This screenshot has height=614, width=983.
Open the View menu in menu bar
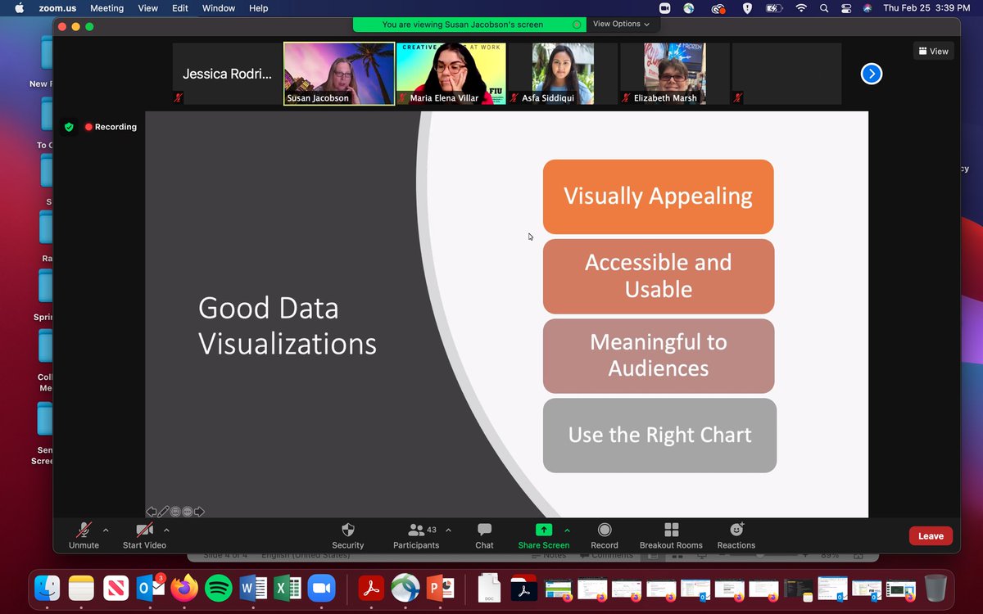[x=148, y=8]
